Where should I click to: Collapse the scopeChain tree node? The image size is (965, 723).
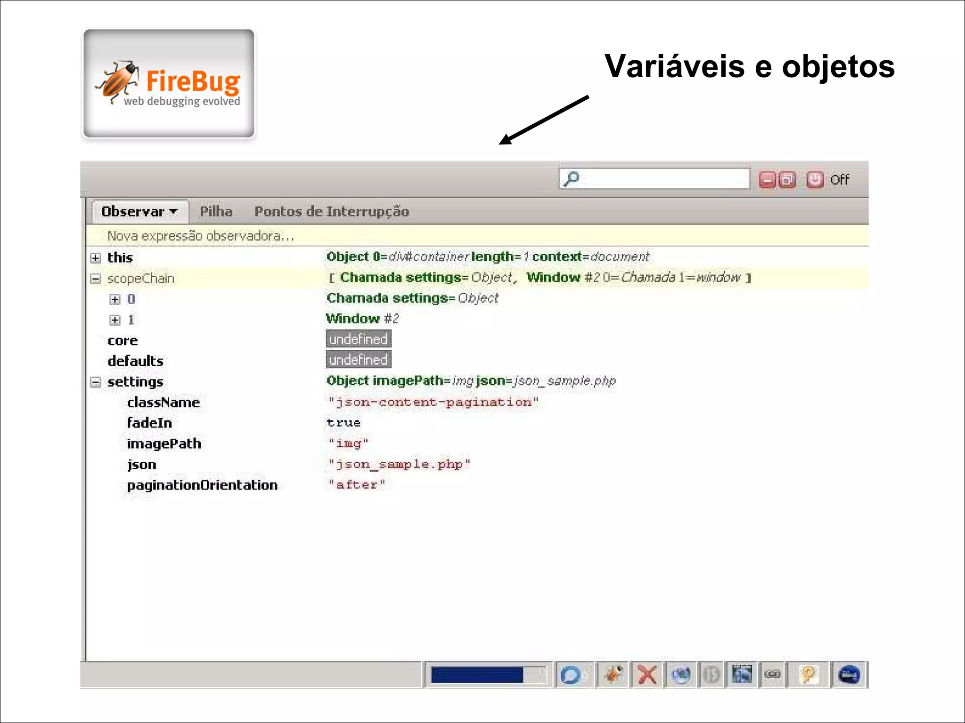click(x=96, y=279)
